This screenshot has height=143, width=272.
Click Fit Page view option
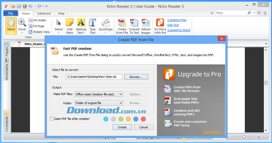click(x=37, y=26)
